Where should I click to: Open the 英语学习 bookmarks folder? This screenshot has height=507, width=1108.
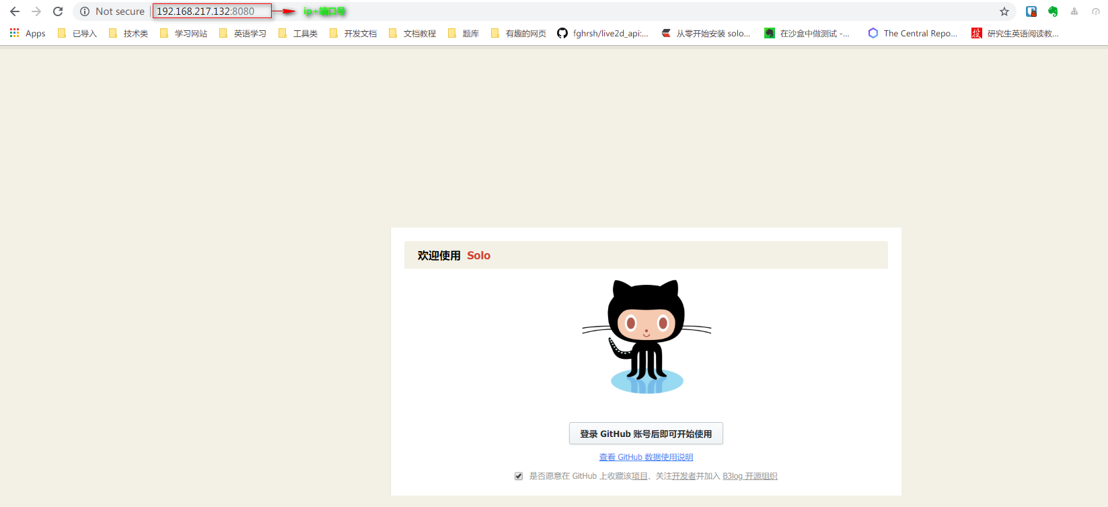point(243,33)
